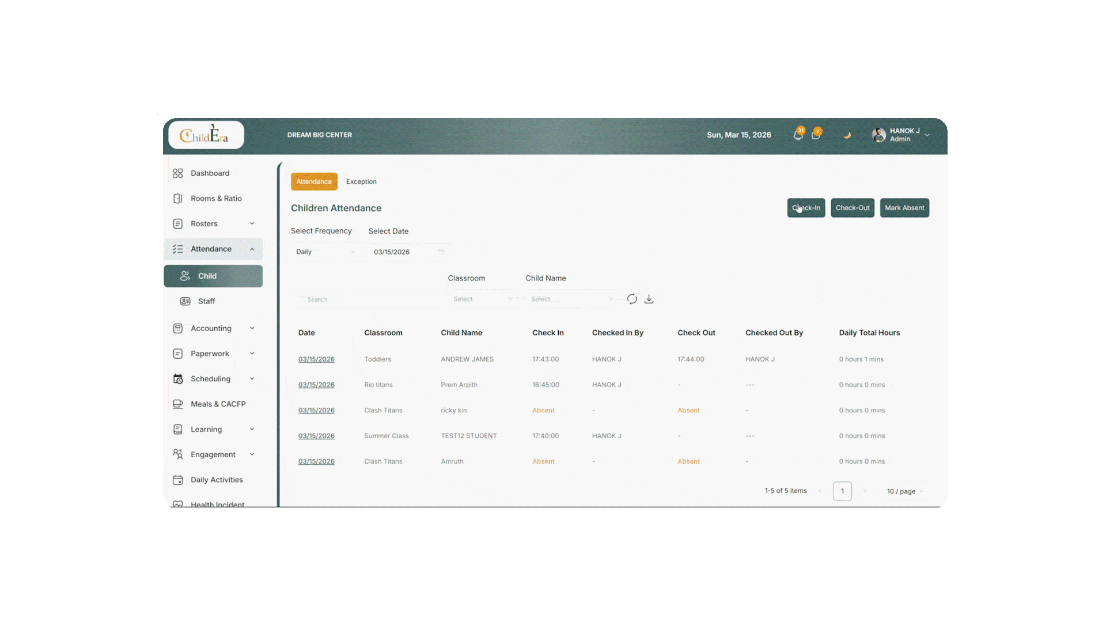Open Daily Activities menu item
This screenshot has width=1106, height=622.
(x=217, y=480)
